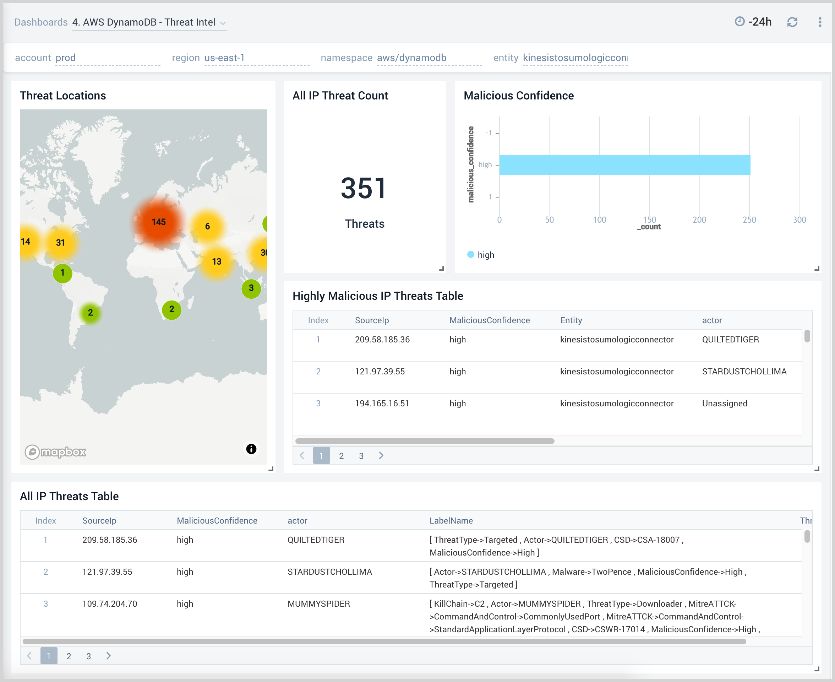Toggle the green '2' marker over South America
The height and width of the screenshot is (682, 835).
point(90,313)
